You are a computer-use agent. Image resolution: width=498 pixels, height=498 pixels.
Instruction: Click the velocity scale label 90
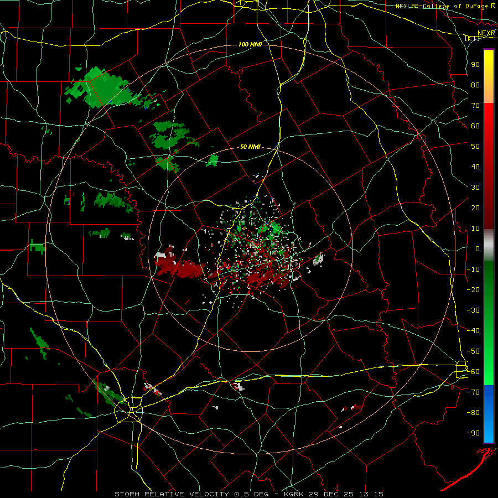coord(475,65)
